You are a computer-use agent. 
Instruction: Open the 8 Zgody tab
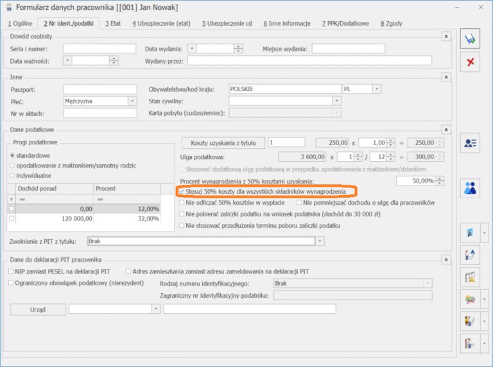click(x=391, y=23)
